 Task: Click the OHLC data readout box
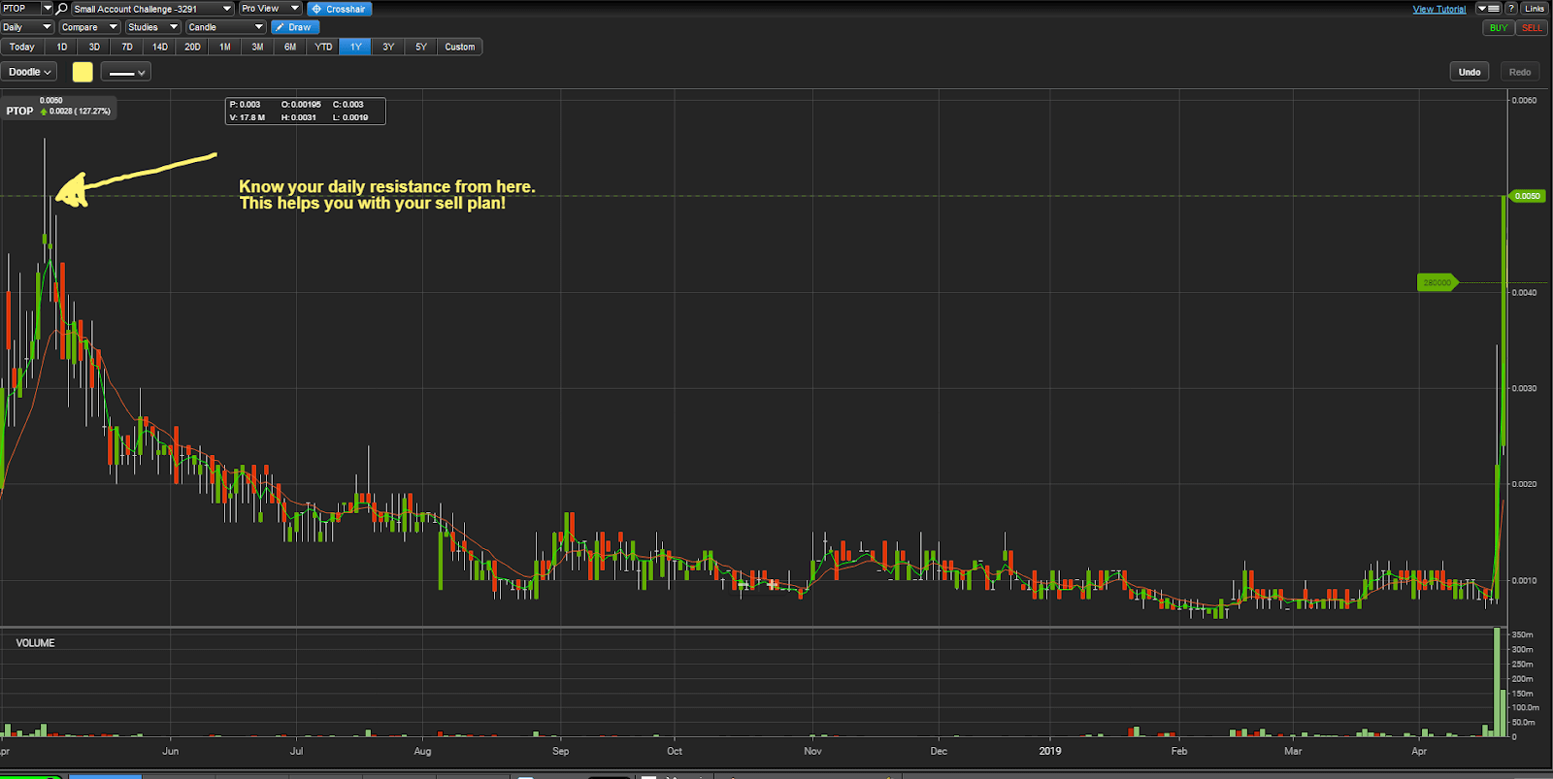pyautogui.click(x=305, y=111)
